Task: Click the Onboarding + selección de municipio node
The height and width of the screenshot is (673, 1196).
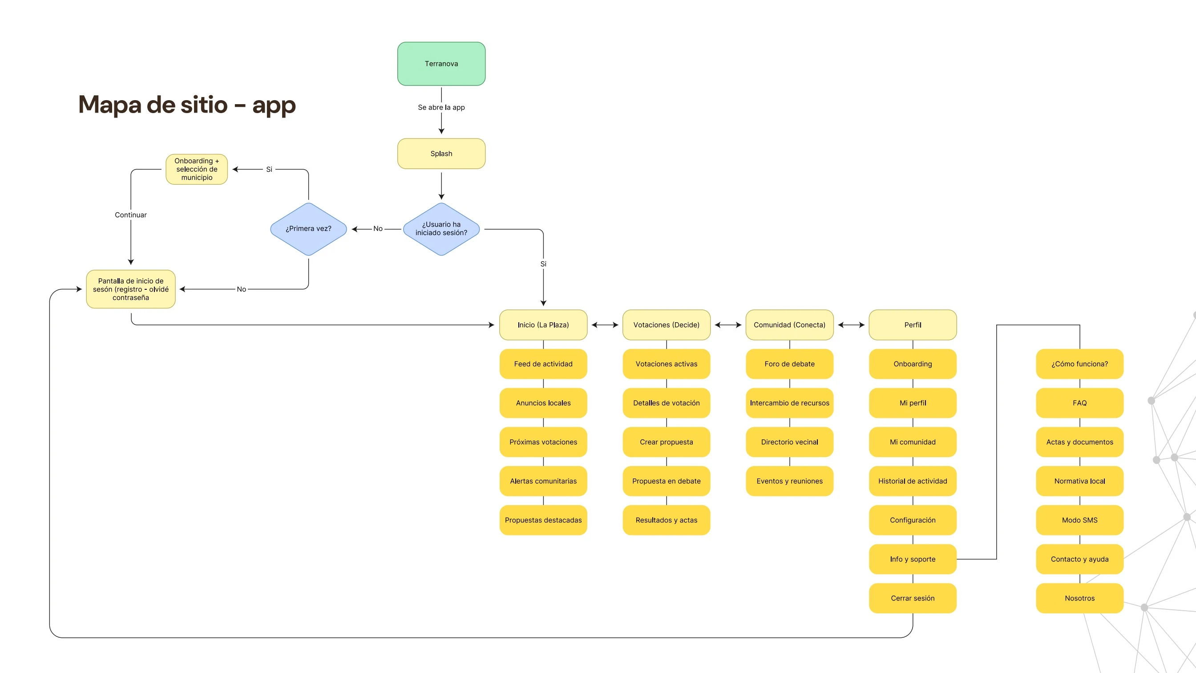Action: (197, 169)
